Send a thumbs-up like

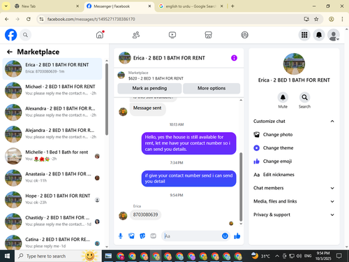point(237,236)
